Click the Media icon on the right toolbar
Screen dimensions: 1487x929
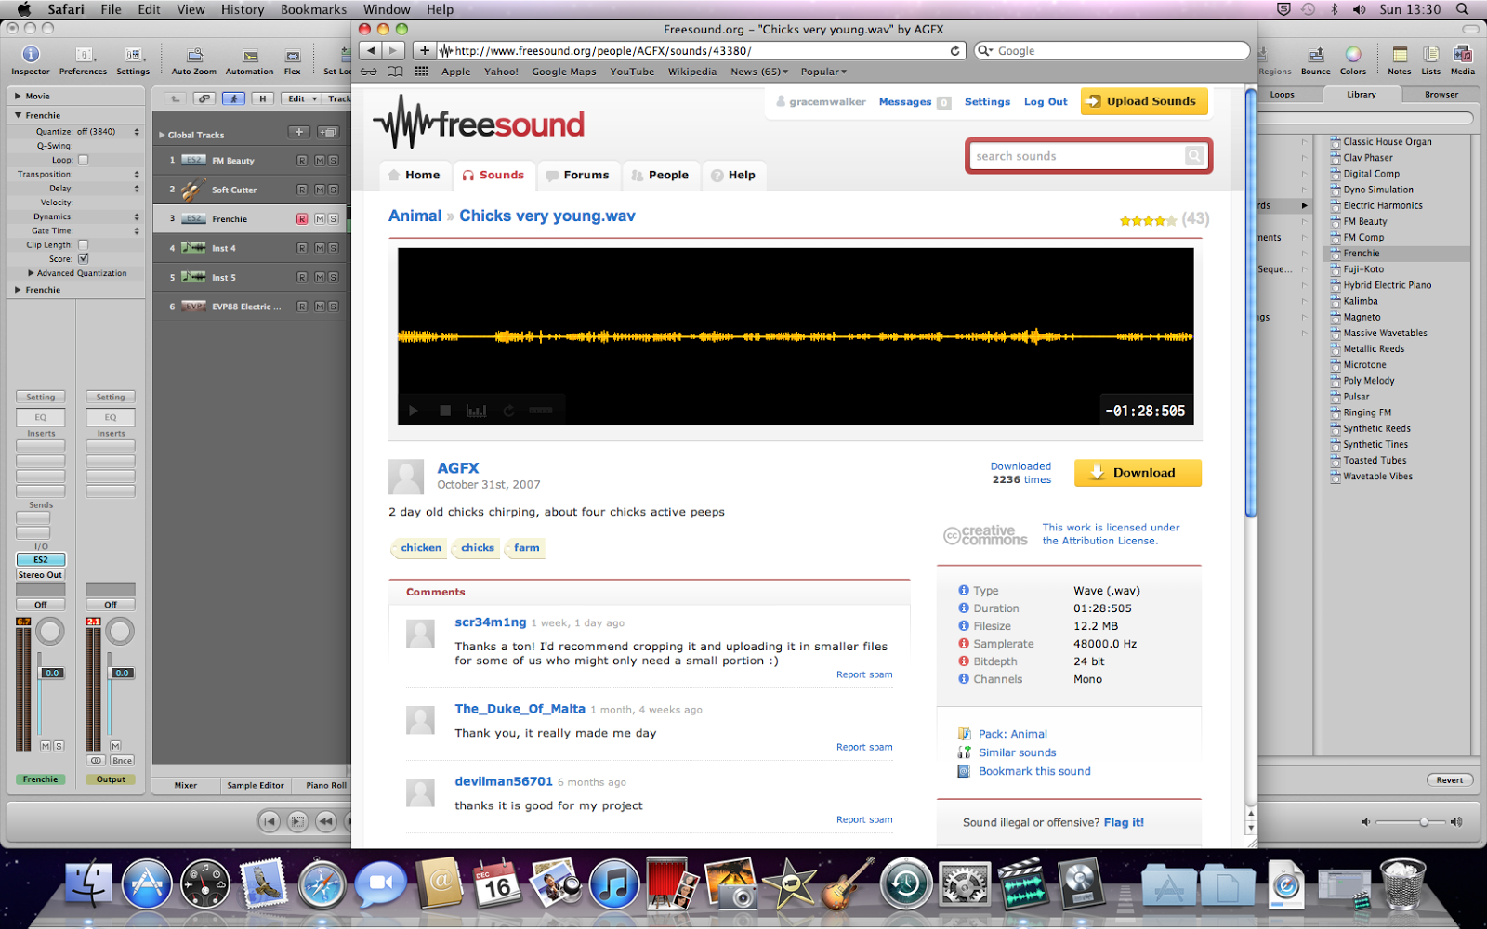1463,58
